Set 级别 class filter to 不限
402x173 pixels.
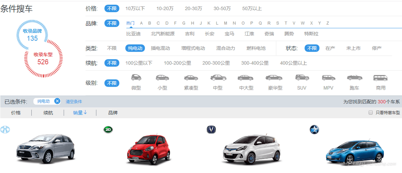(112, 83)
